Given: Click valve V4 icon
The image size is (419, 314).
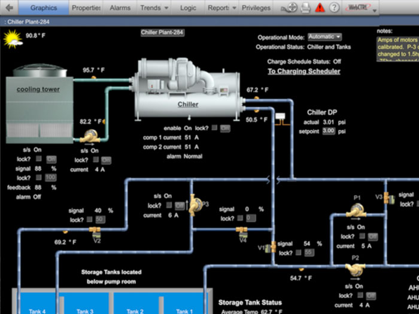Looking at the screenshot, I should click(x=242, y=232).
